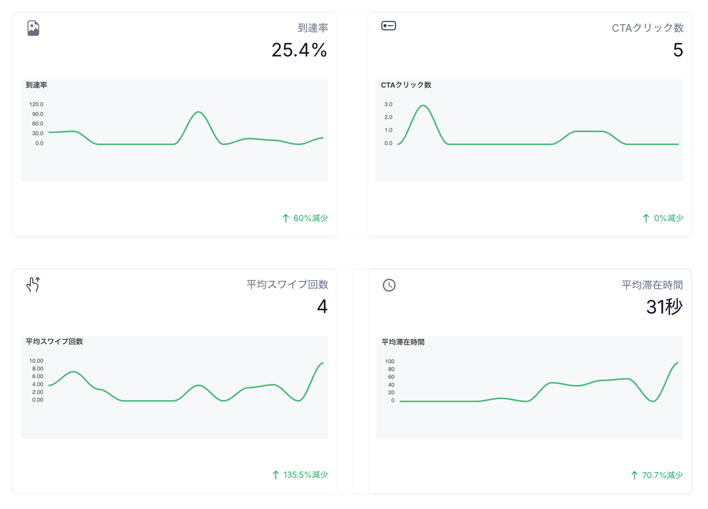The width and height of the screenshot is (708, 509).
Task: Click the 平均滞在時間 chart title label
Action: click(403, 342)
